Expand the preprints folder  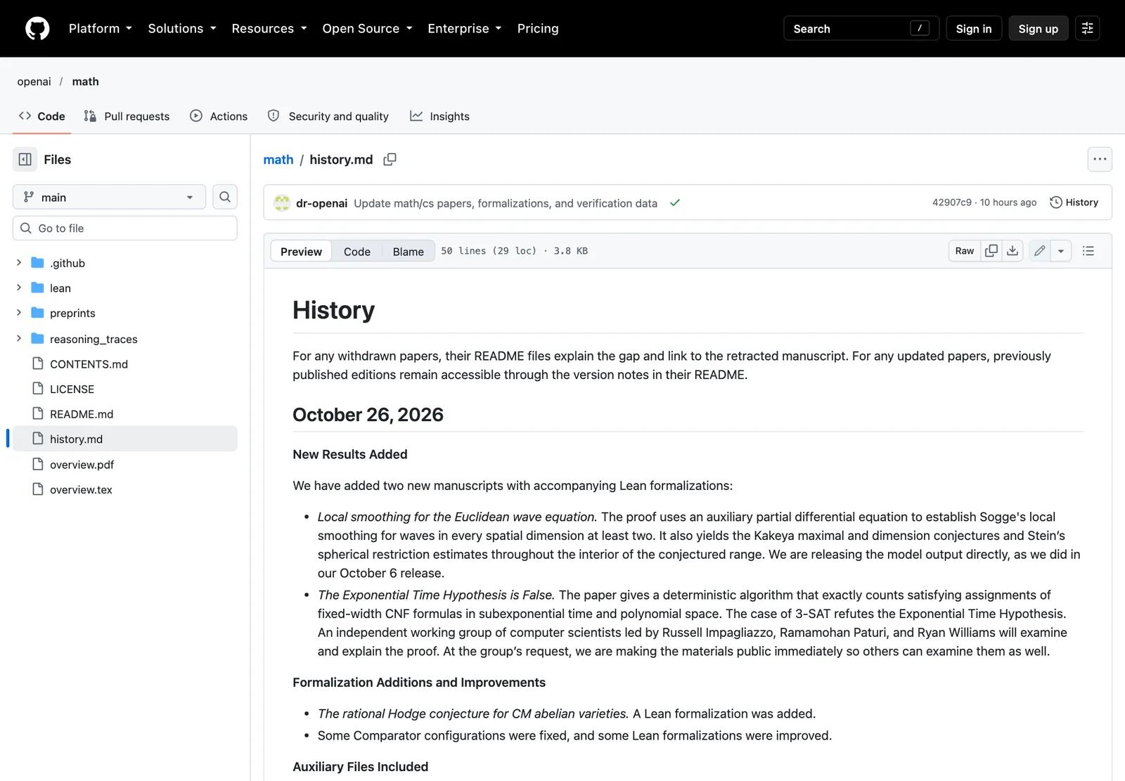(19, 313)
